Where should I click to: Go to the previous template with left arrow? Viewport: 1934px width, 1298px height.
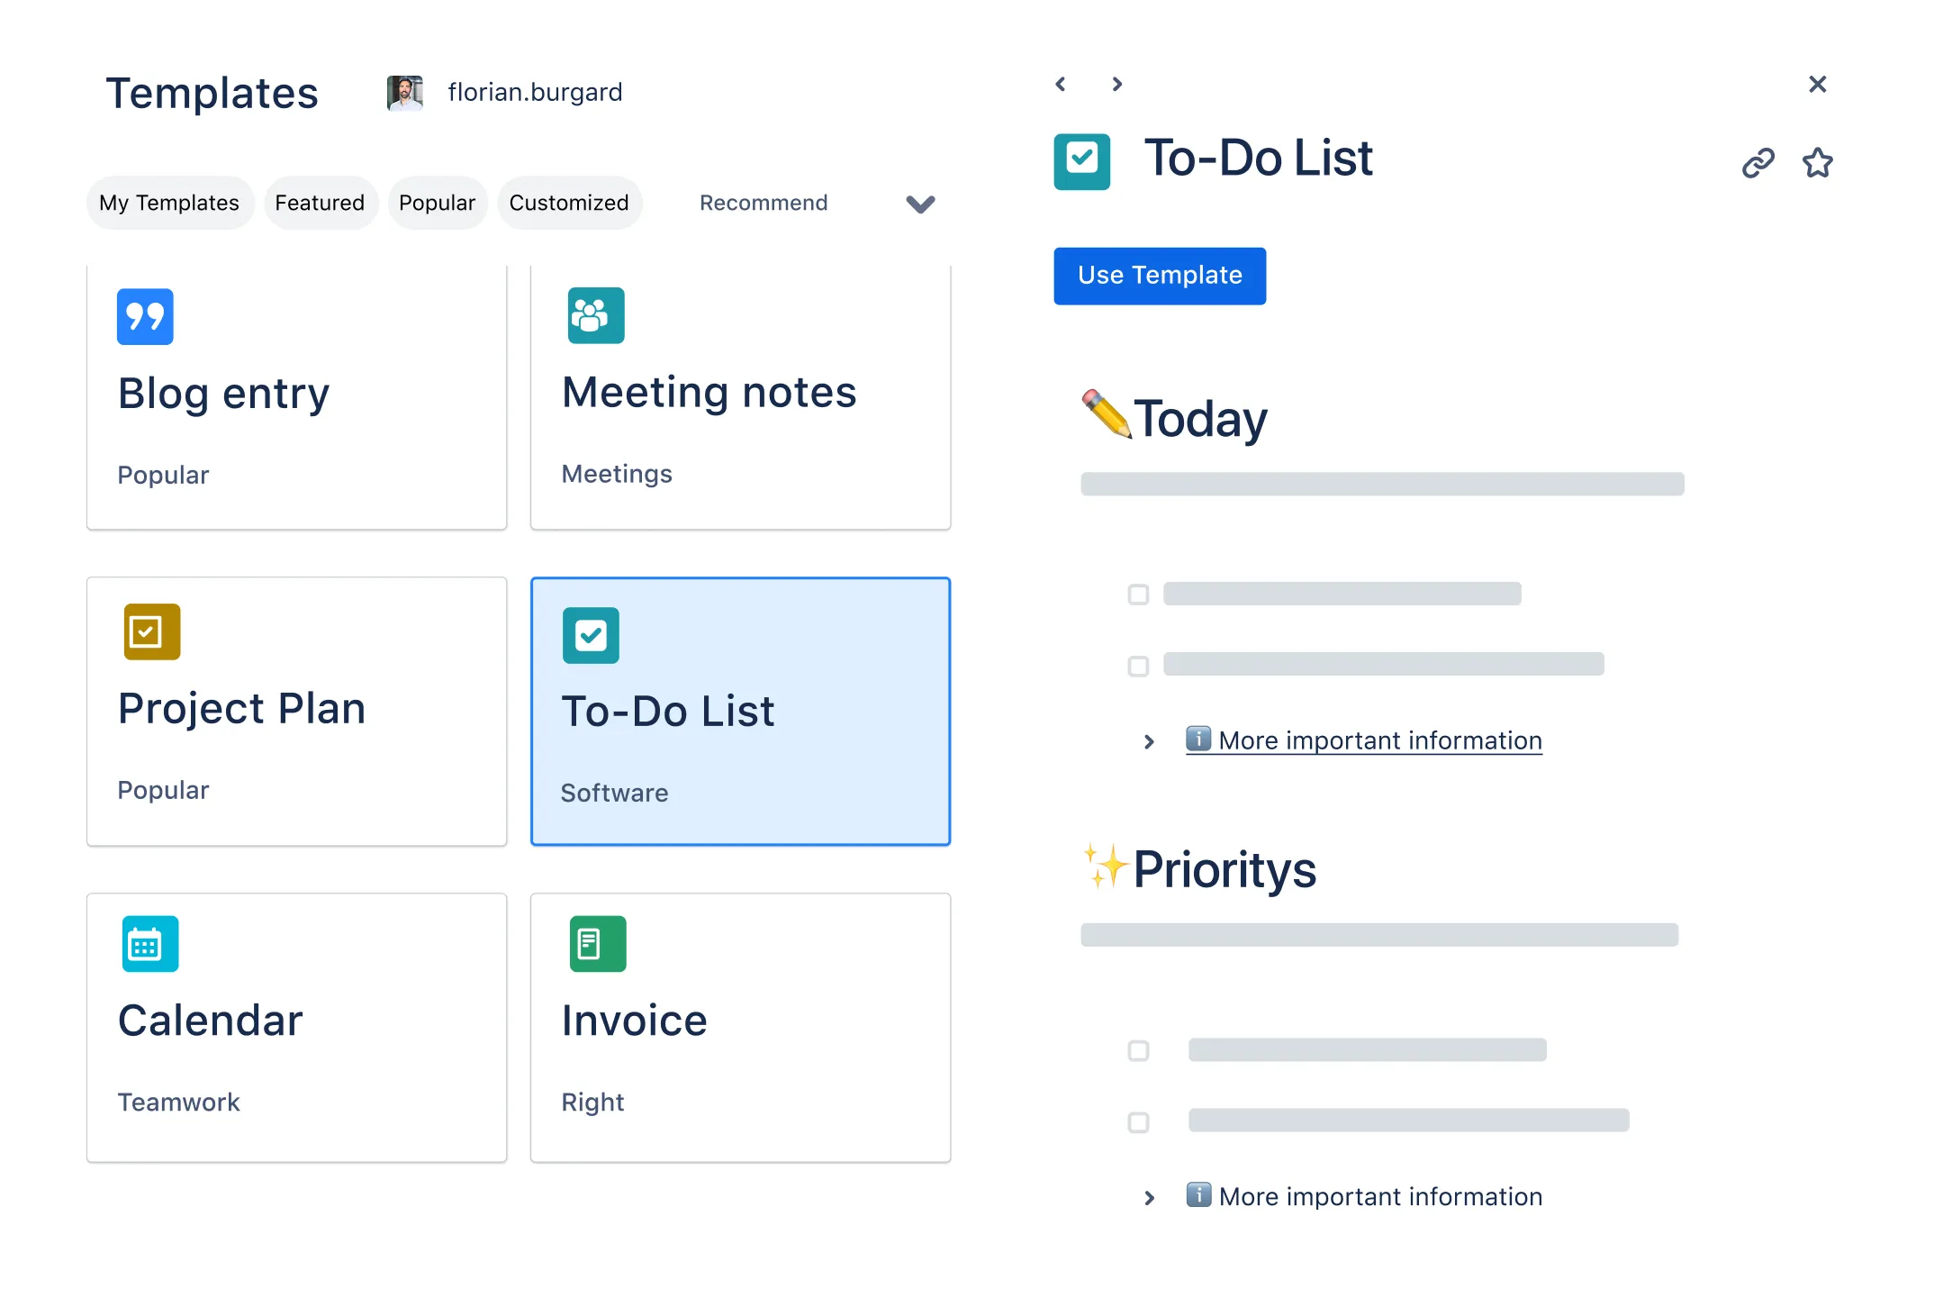[1061, 84]
